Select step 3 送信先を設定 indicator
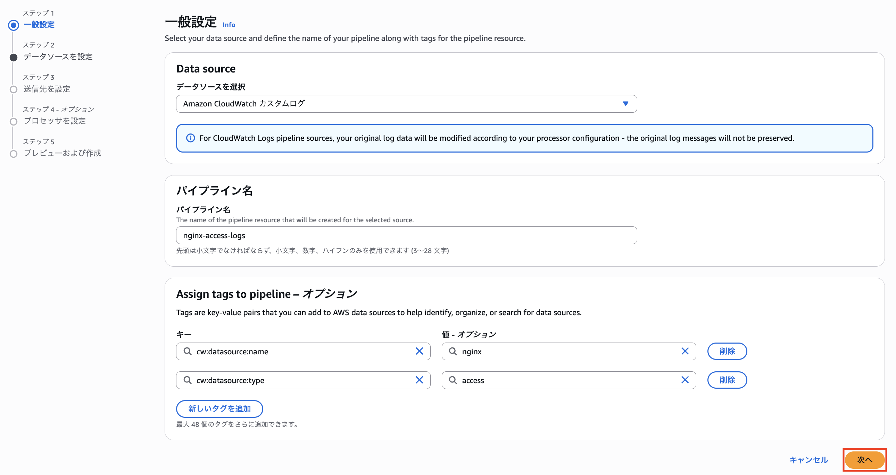The width and height of the screenshot is (896, 475). pos(14,89)
